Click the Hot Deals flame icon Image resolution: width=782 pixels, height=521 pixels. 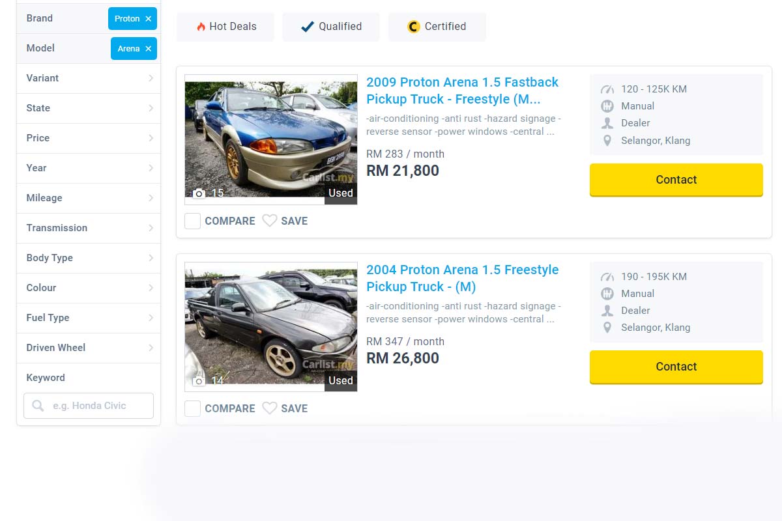click(x=201, y=27)
